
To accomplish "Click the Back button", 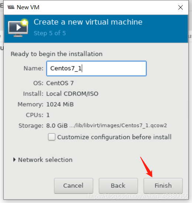I will 118,186.
